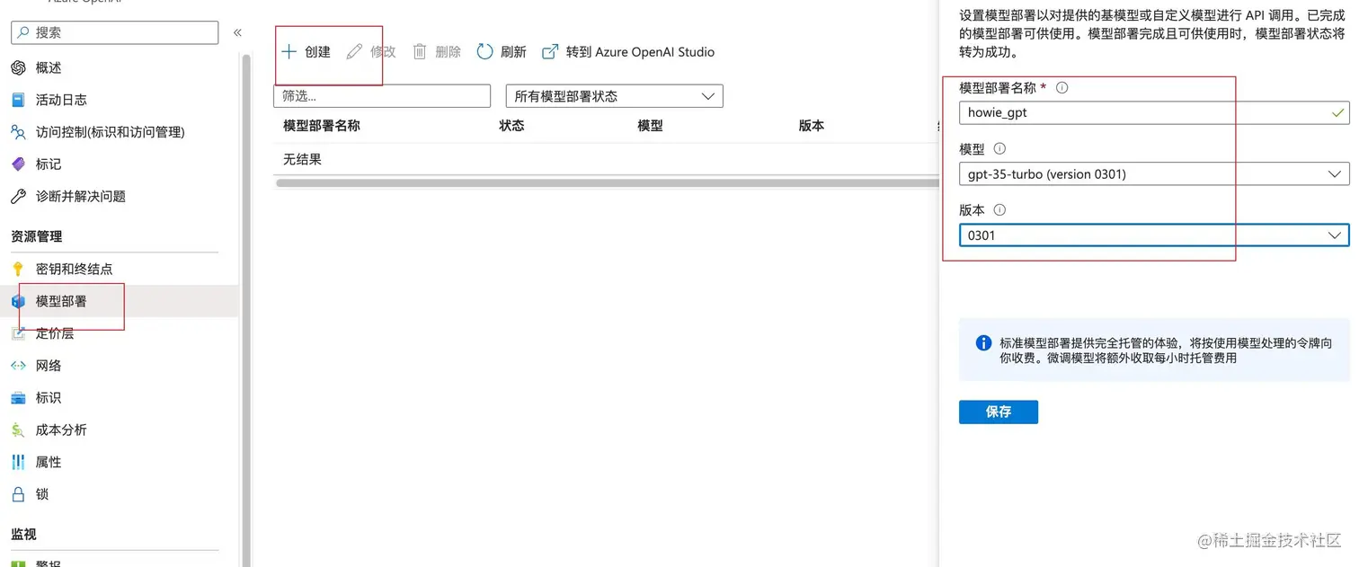Select 成本分析 in the sidebar
The width and height of the screenshot is (1359, 567).
tap(61, 430)
